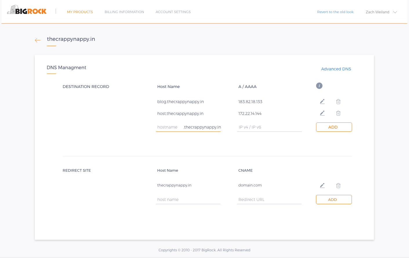Delete the domain.com CNAME redirect

coord(338,186)
